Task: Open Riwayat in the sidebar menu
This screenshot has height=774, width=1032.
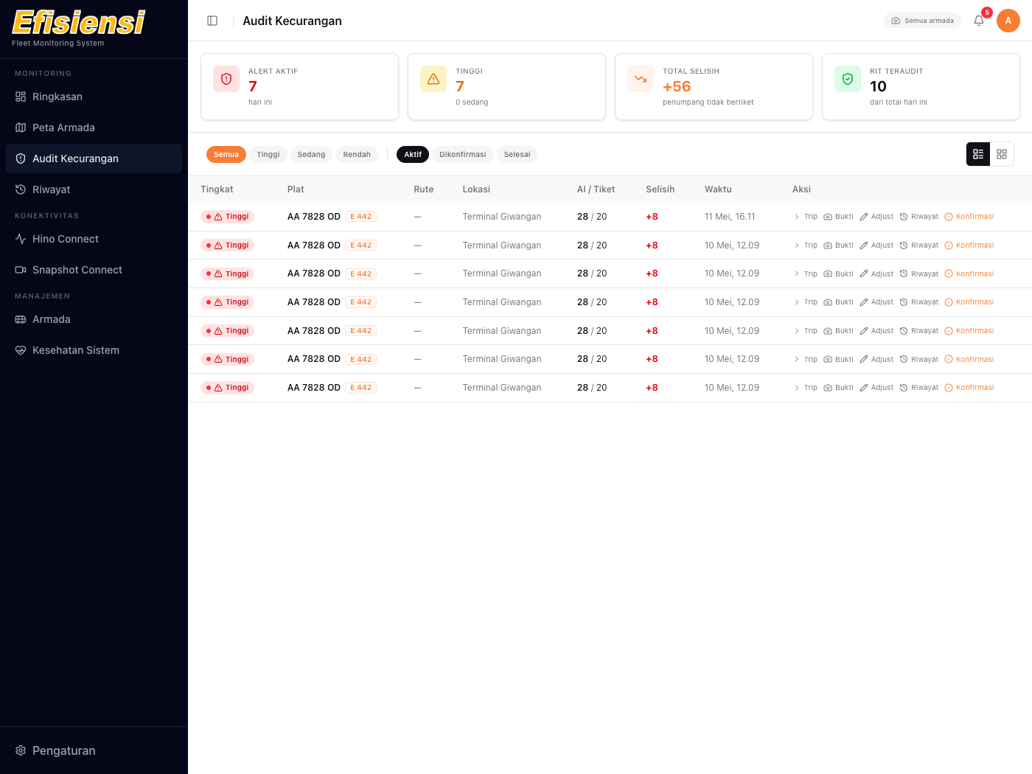Action: (x=94, y=189)
